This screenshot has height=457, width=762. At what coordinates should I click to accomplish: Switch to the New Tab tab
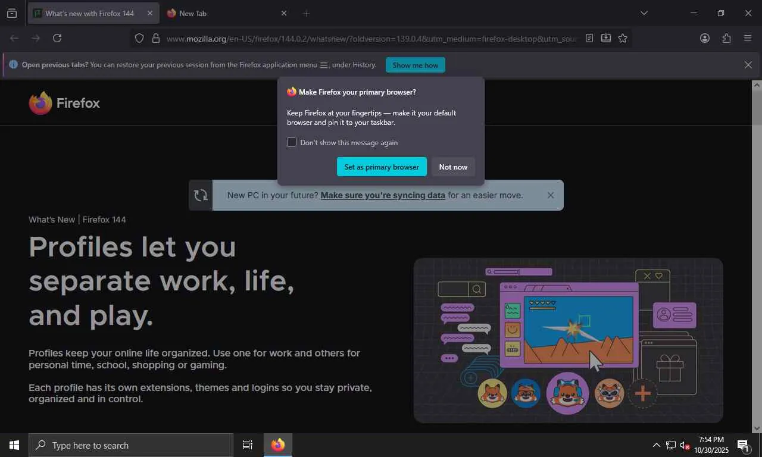coord(227,13)
